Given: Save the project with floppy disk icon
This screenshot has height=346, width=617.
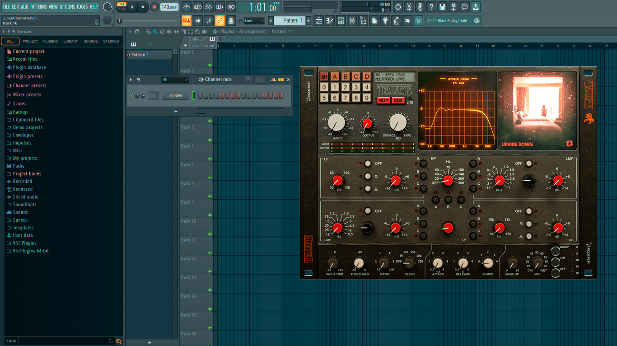Looking at the screenshot, I should tap(442, 7).
